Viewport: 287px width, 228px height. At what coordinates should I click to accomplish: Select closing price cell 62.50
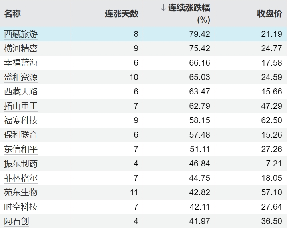click(271, 120)
